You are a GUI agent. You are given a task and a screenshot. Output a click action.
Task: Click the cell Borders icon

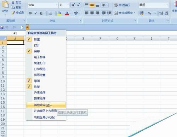click(50, 13)
